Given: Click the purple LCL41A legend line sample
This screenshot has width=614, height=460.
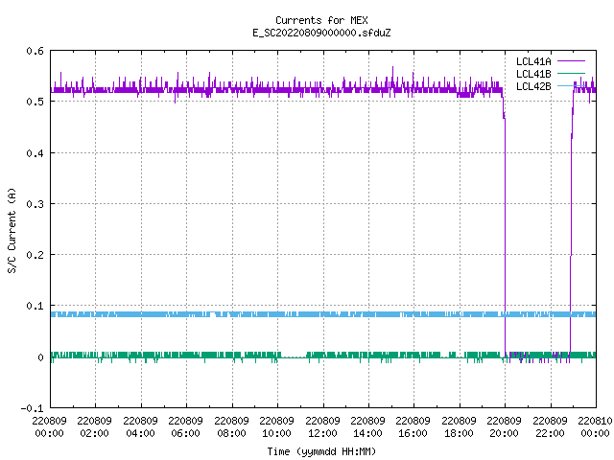Looking at the screenshot, I should pyautogui.click(x=571, y=61).
